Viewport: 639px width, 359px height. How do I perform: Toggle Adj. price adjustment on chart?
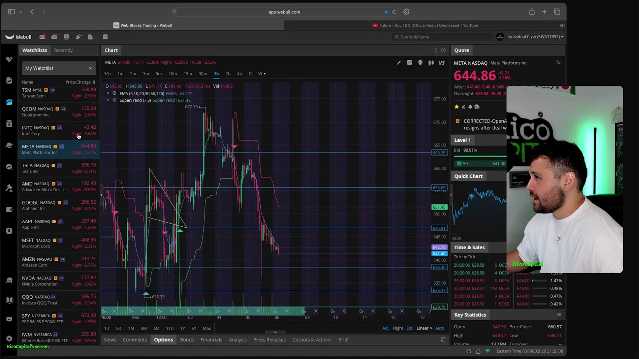386,328
